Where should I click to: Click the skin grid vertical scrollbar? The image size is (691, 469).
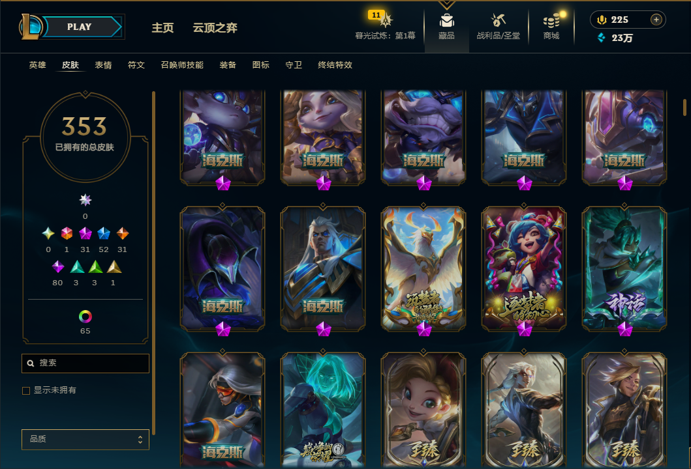tap(684, 107)
